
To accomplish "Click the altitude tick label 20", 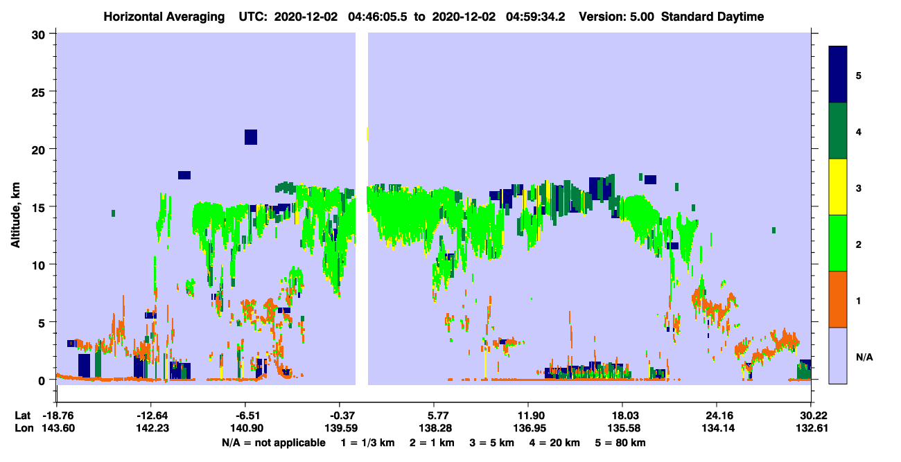I will (x=39, y=149).
